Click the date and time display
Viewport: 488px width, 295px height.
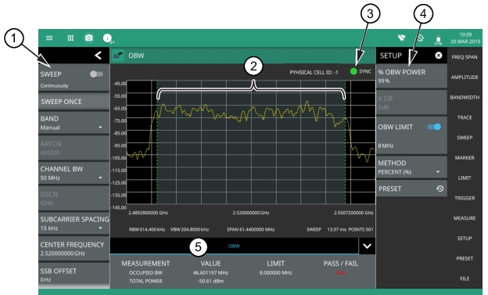click(x=465, y=38)
